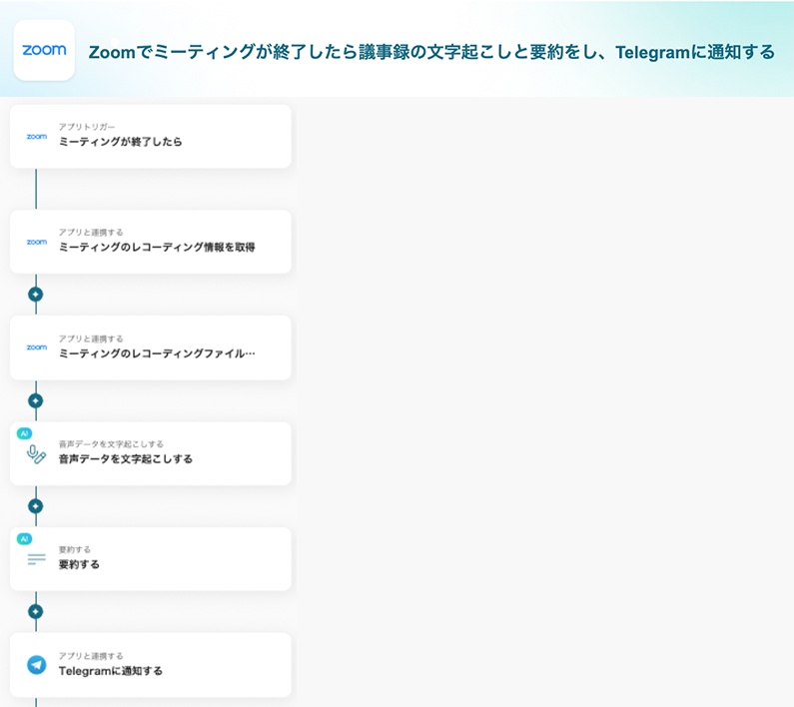Click the large Zoom app logo in header
The width and height of the screenshot is (794, 707).
pyautogui.click(x=44, y=50)
